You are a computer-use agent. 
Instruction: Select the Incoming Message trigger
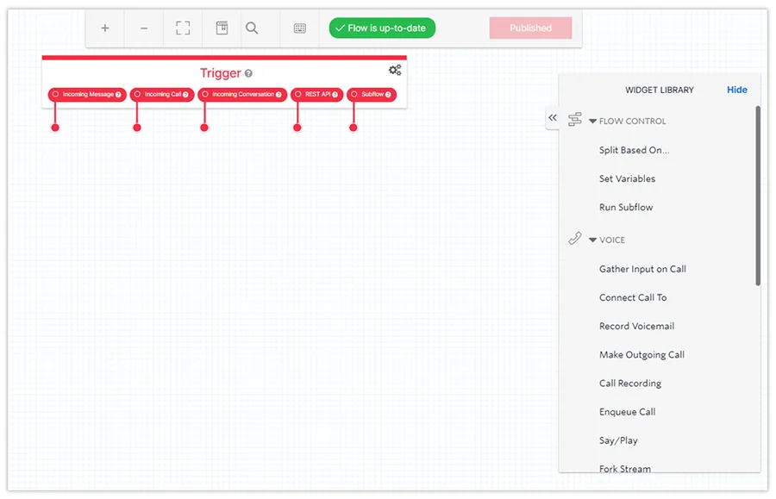[87, 95]
